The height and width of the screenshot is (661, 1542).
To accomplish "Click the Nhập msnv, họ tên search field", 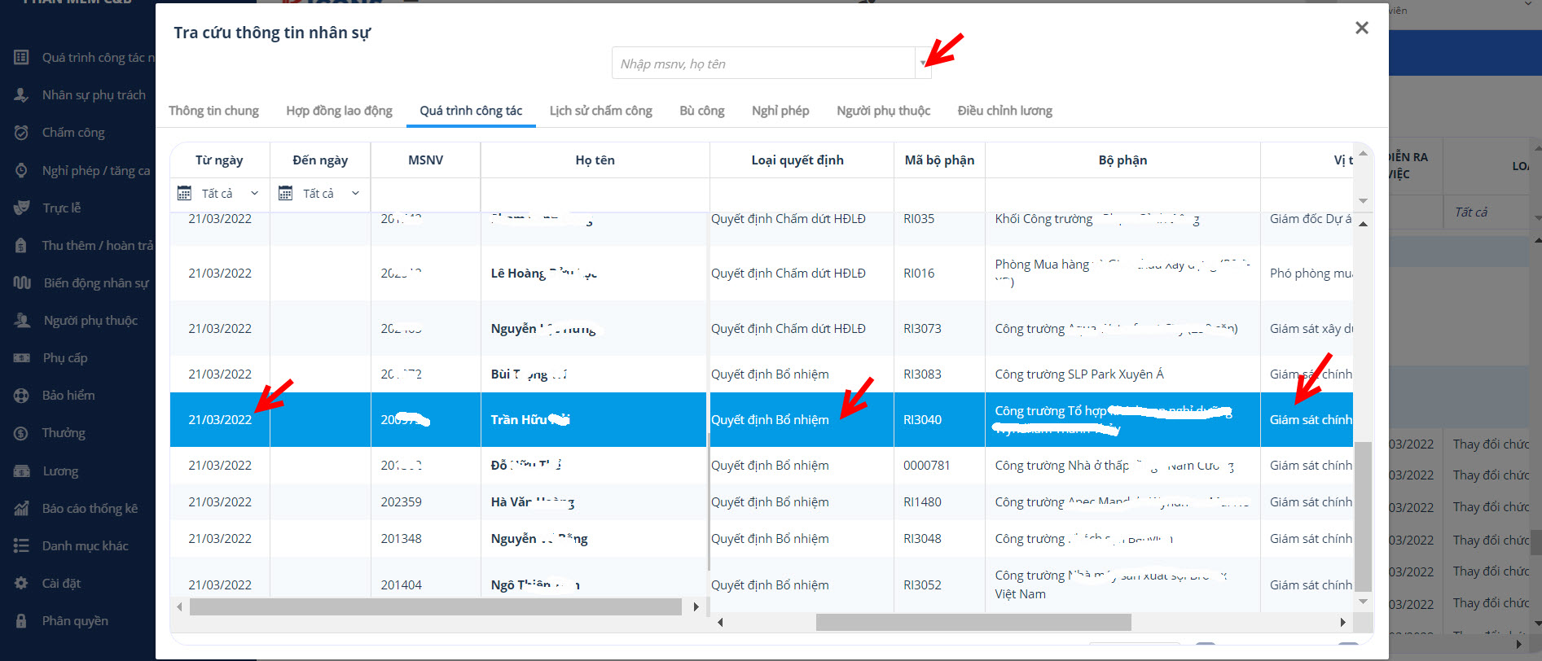I will 762,63.
